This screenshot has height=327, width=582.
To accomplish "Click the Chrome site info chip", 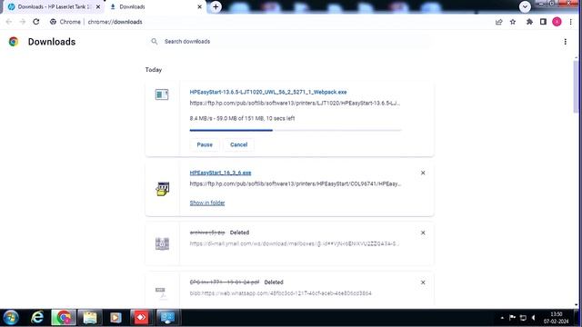I will [65, 22].
